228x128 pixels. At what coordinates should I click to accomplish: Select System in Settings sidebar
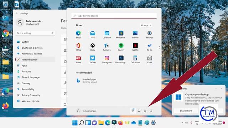pyautogui.click(x=35, y=42)
